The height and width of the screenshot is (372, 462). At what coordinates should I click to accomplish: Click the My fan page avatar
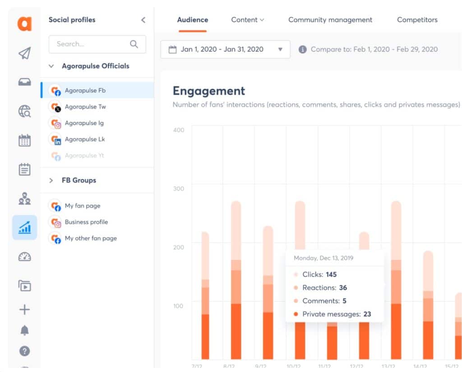tap(55, 206)
